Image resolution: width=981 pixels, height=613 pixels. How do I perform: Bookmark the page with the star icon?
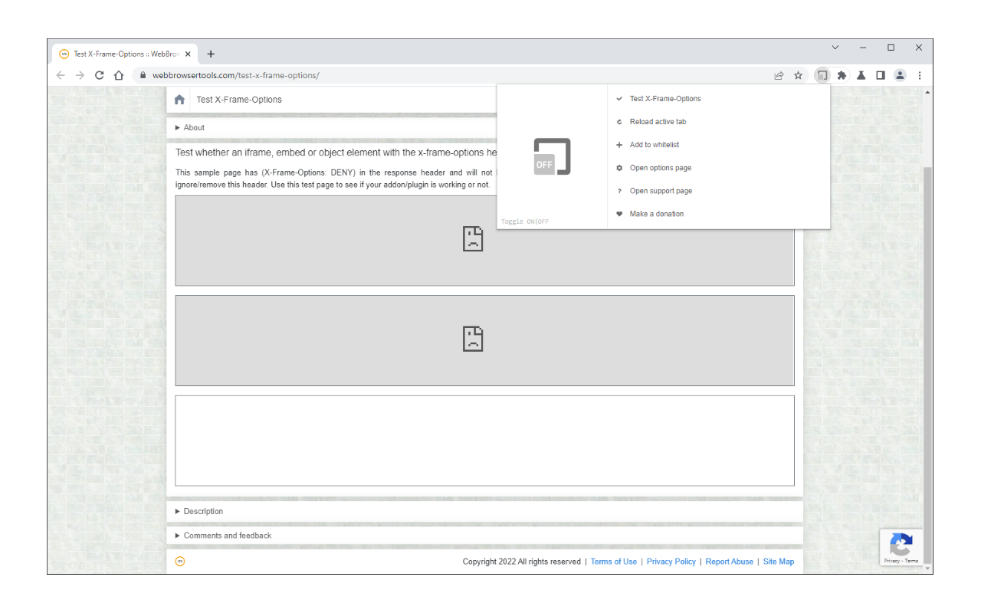tap(798, 75)
